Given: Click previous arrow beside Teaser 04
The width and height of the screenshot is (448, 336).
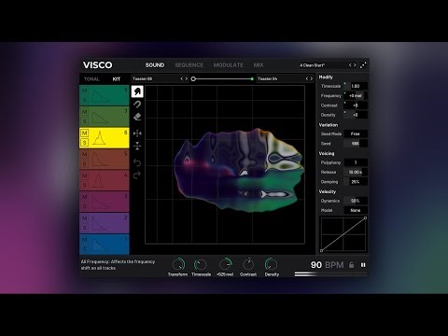Looking at the screenshot, I should pyautogui.click(x=307, y=78).
